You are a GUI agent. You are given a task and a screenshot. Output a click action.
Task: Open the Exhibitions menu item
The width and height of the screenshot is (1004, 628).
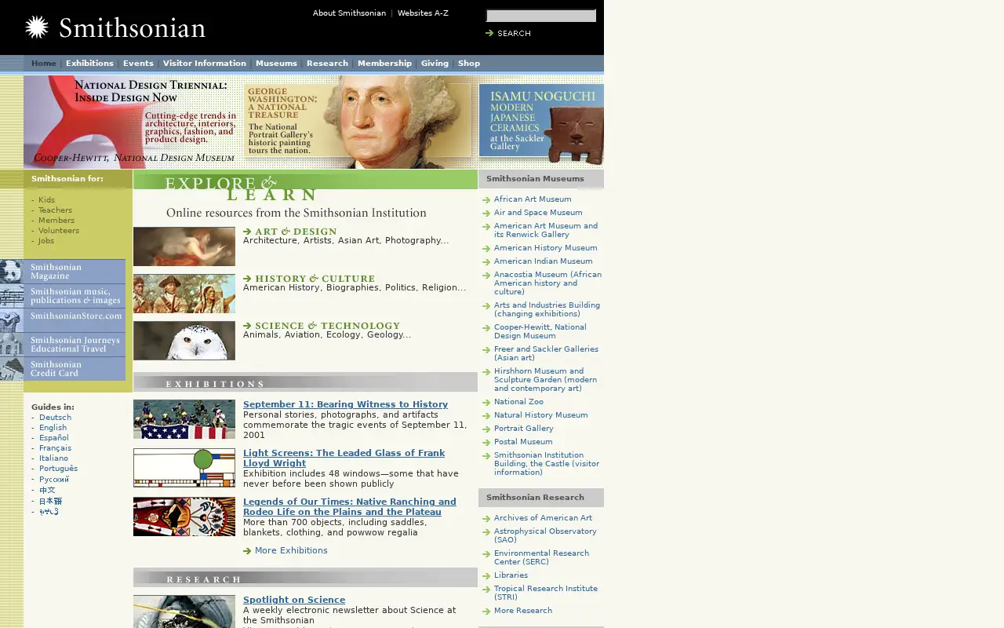pyautogui.click(x=89, y=64)
